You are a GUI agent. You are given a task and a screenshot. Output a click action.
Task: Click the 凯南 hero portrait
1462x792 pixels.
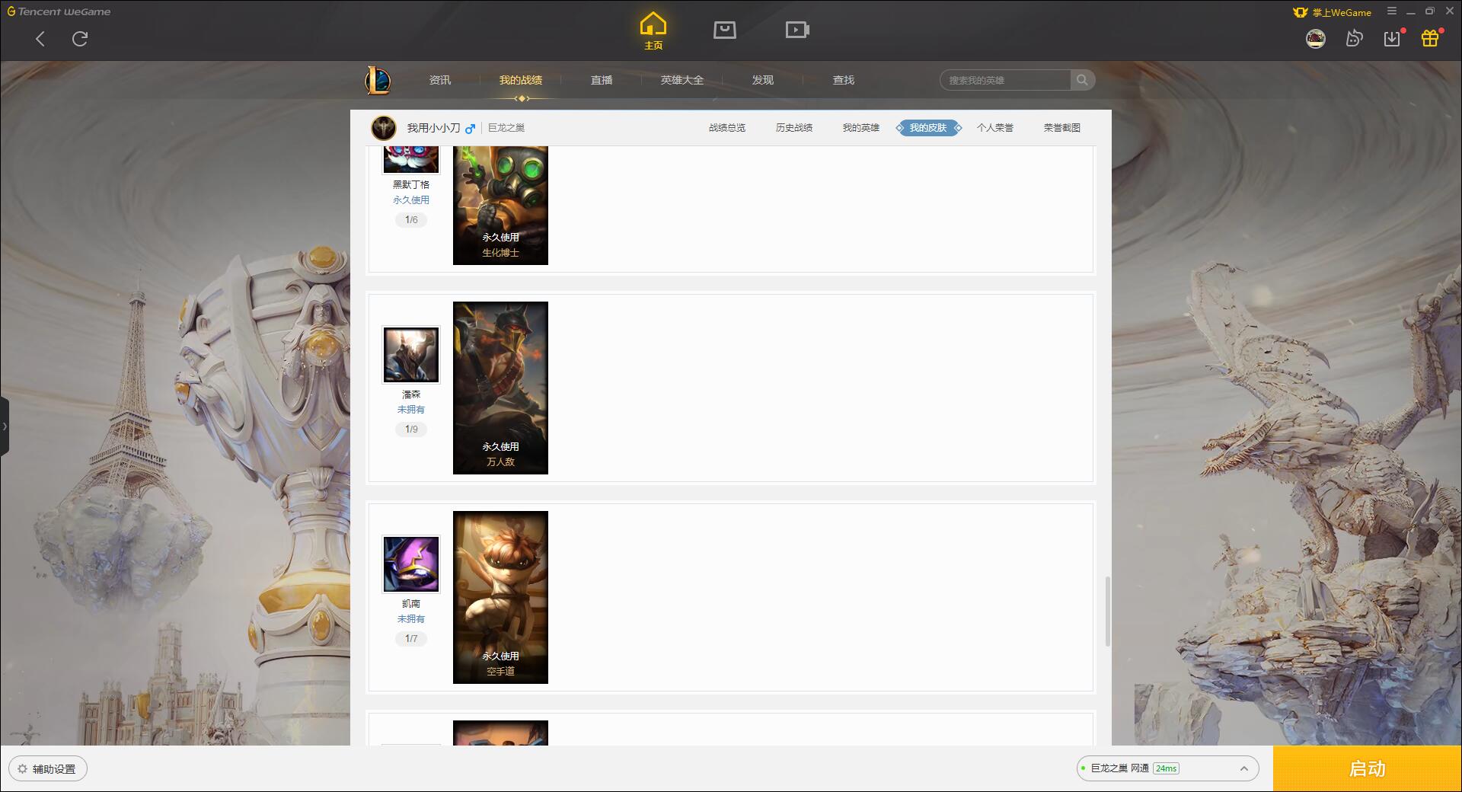[411, 564]
